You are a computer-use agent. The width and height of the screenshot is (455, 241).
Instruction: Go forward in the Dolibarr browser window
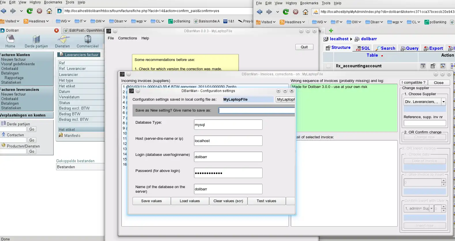click(13, 11)
